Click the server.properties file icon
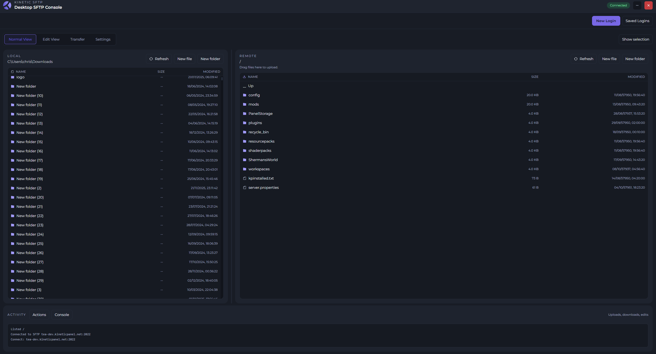 [245, 188]
